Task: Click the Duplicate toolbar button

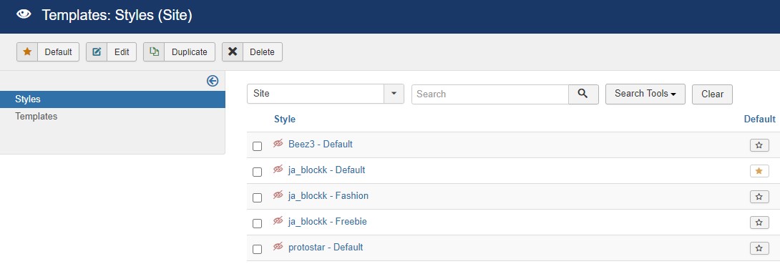Action: pos(179,52)
